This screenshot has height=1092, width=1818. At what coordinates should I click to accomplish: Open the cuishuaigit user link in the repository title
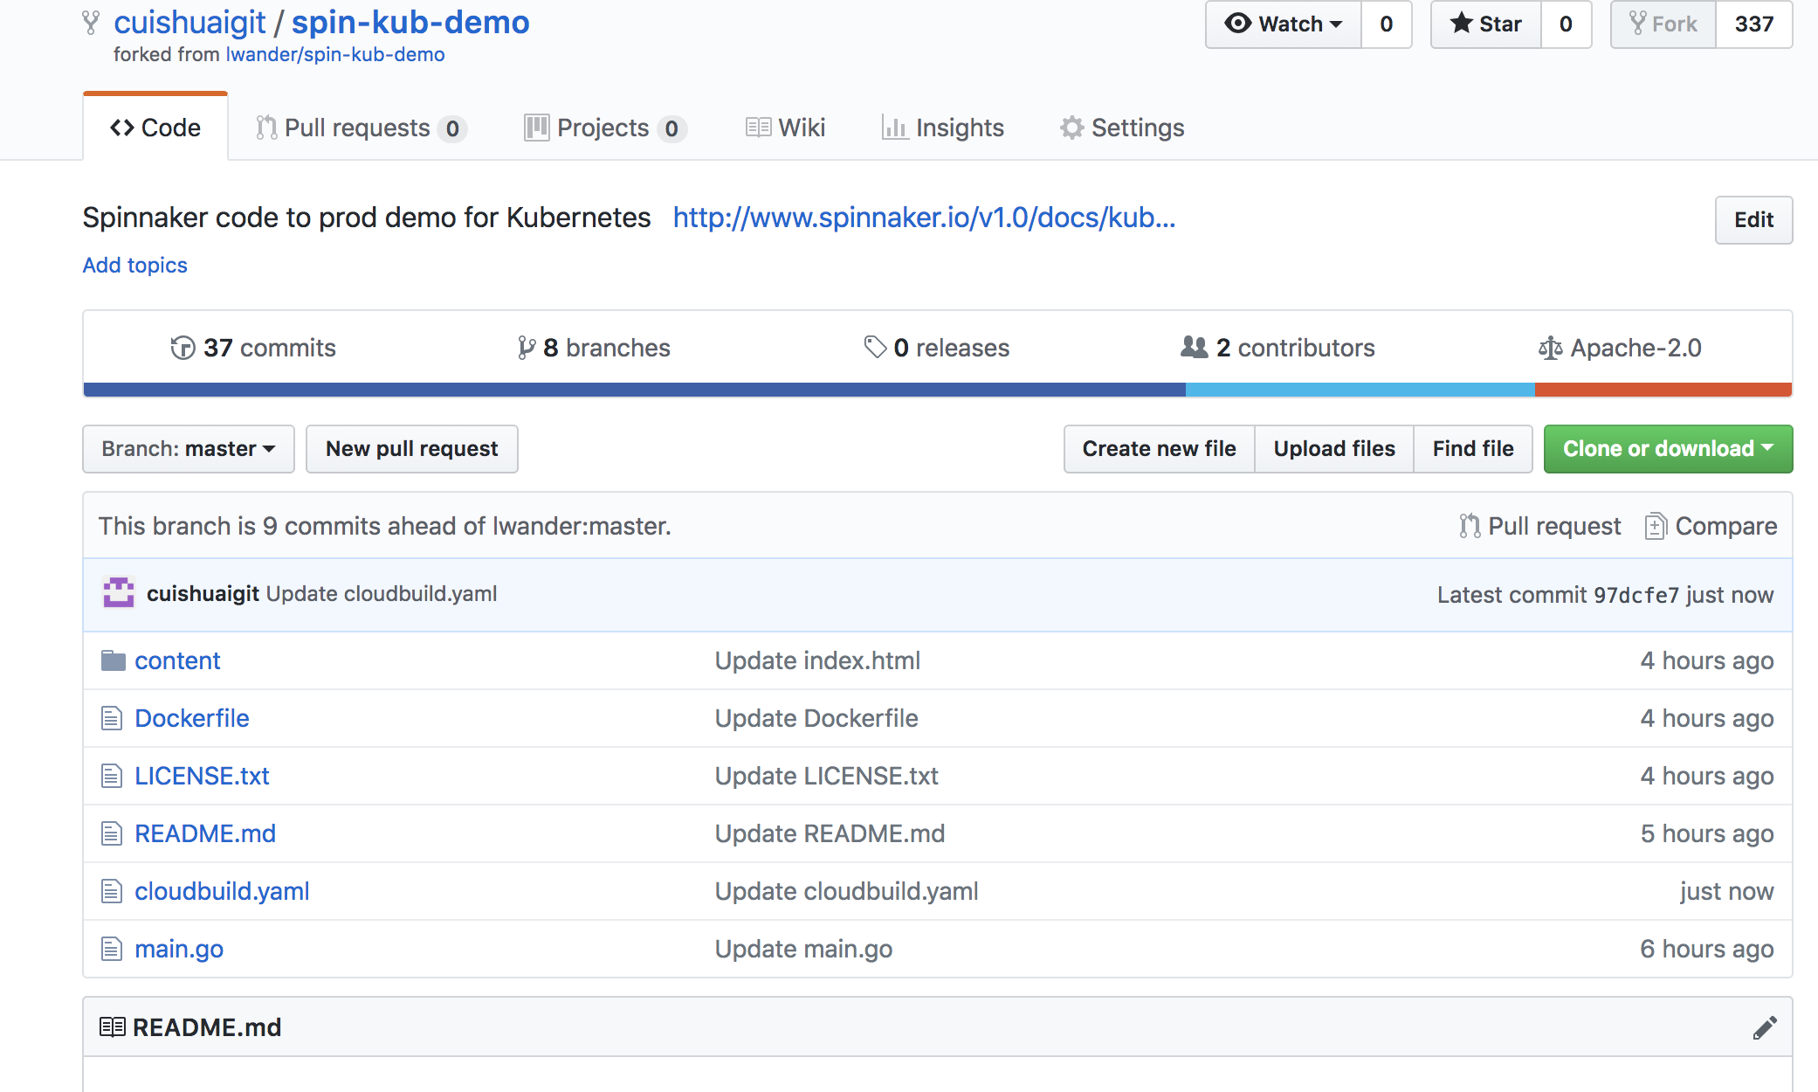point(189,23)
